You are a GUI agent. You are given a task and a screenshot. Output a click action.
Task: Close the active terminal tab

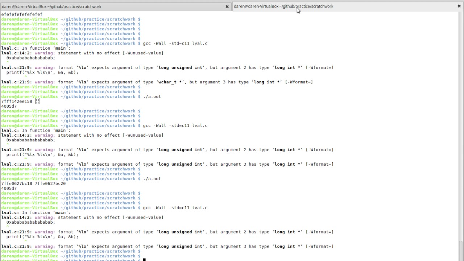click(459, 6)
